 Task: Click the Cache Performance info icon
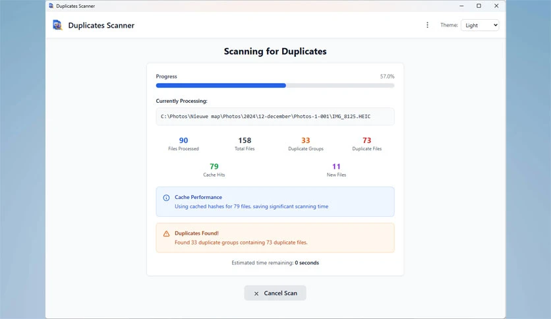tap(166, 198)
